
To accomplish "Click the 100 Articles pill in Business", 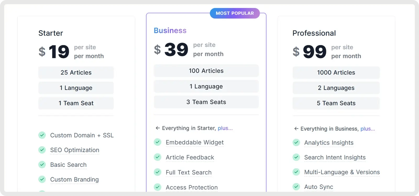I will pos(206,71).
